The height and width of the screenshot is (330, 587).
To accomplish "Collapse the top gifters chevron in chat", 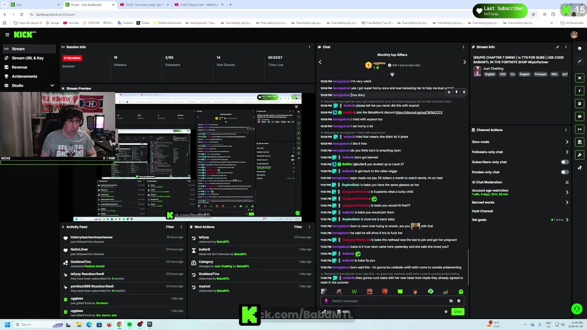I will pyautogui.click(x=392, y=74).
